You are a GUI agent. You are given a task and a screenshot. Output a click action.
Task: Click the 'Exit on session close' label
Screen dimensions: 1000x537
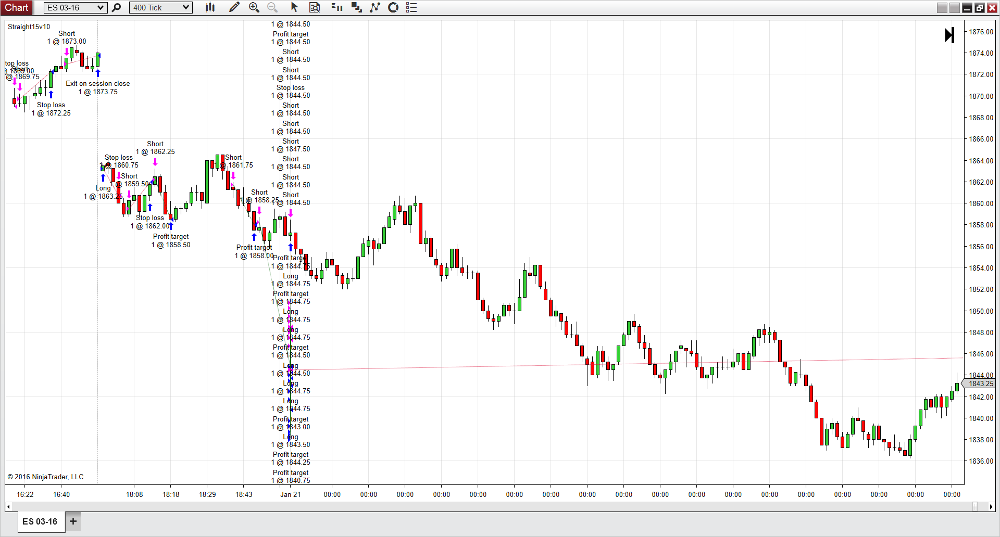pos(98,83)
